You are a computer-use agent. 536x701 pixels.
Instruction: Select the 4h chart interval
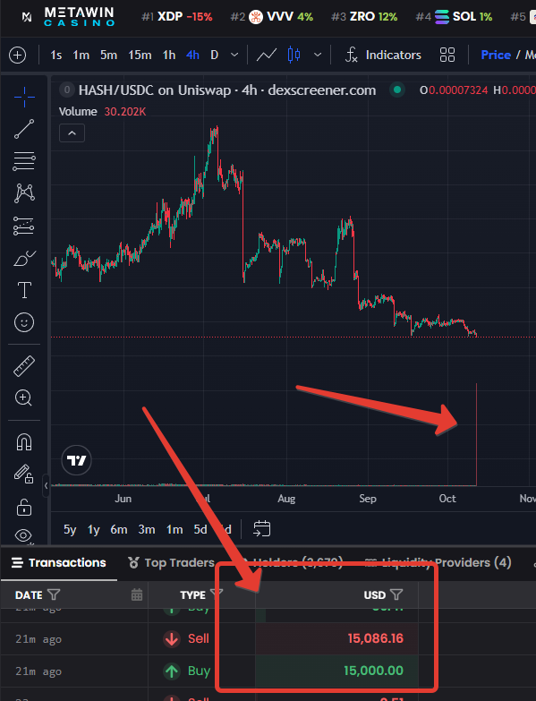pyautogui.click(x=192, y=55)
